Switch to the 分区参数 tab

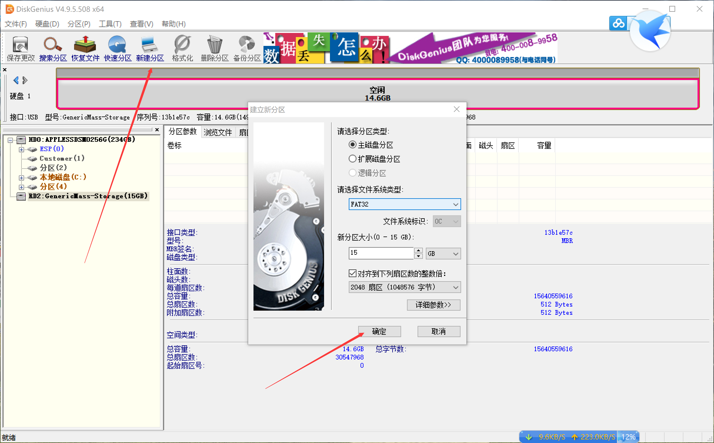tap(182, 131)
